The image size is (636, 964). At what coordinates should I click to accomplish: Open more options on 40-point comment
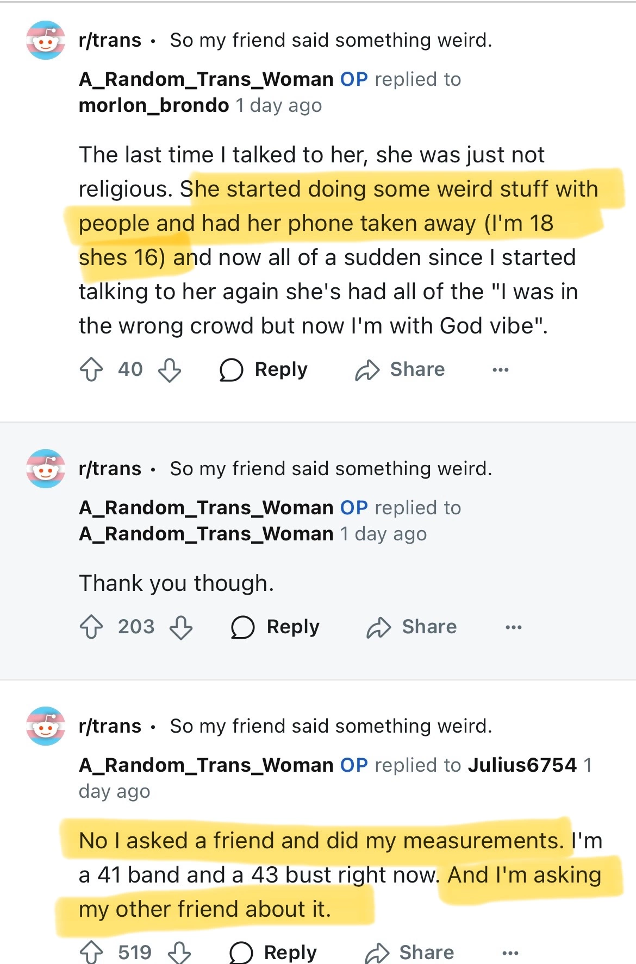pyautogui.click(x=500, y=370)
